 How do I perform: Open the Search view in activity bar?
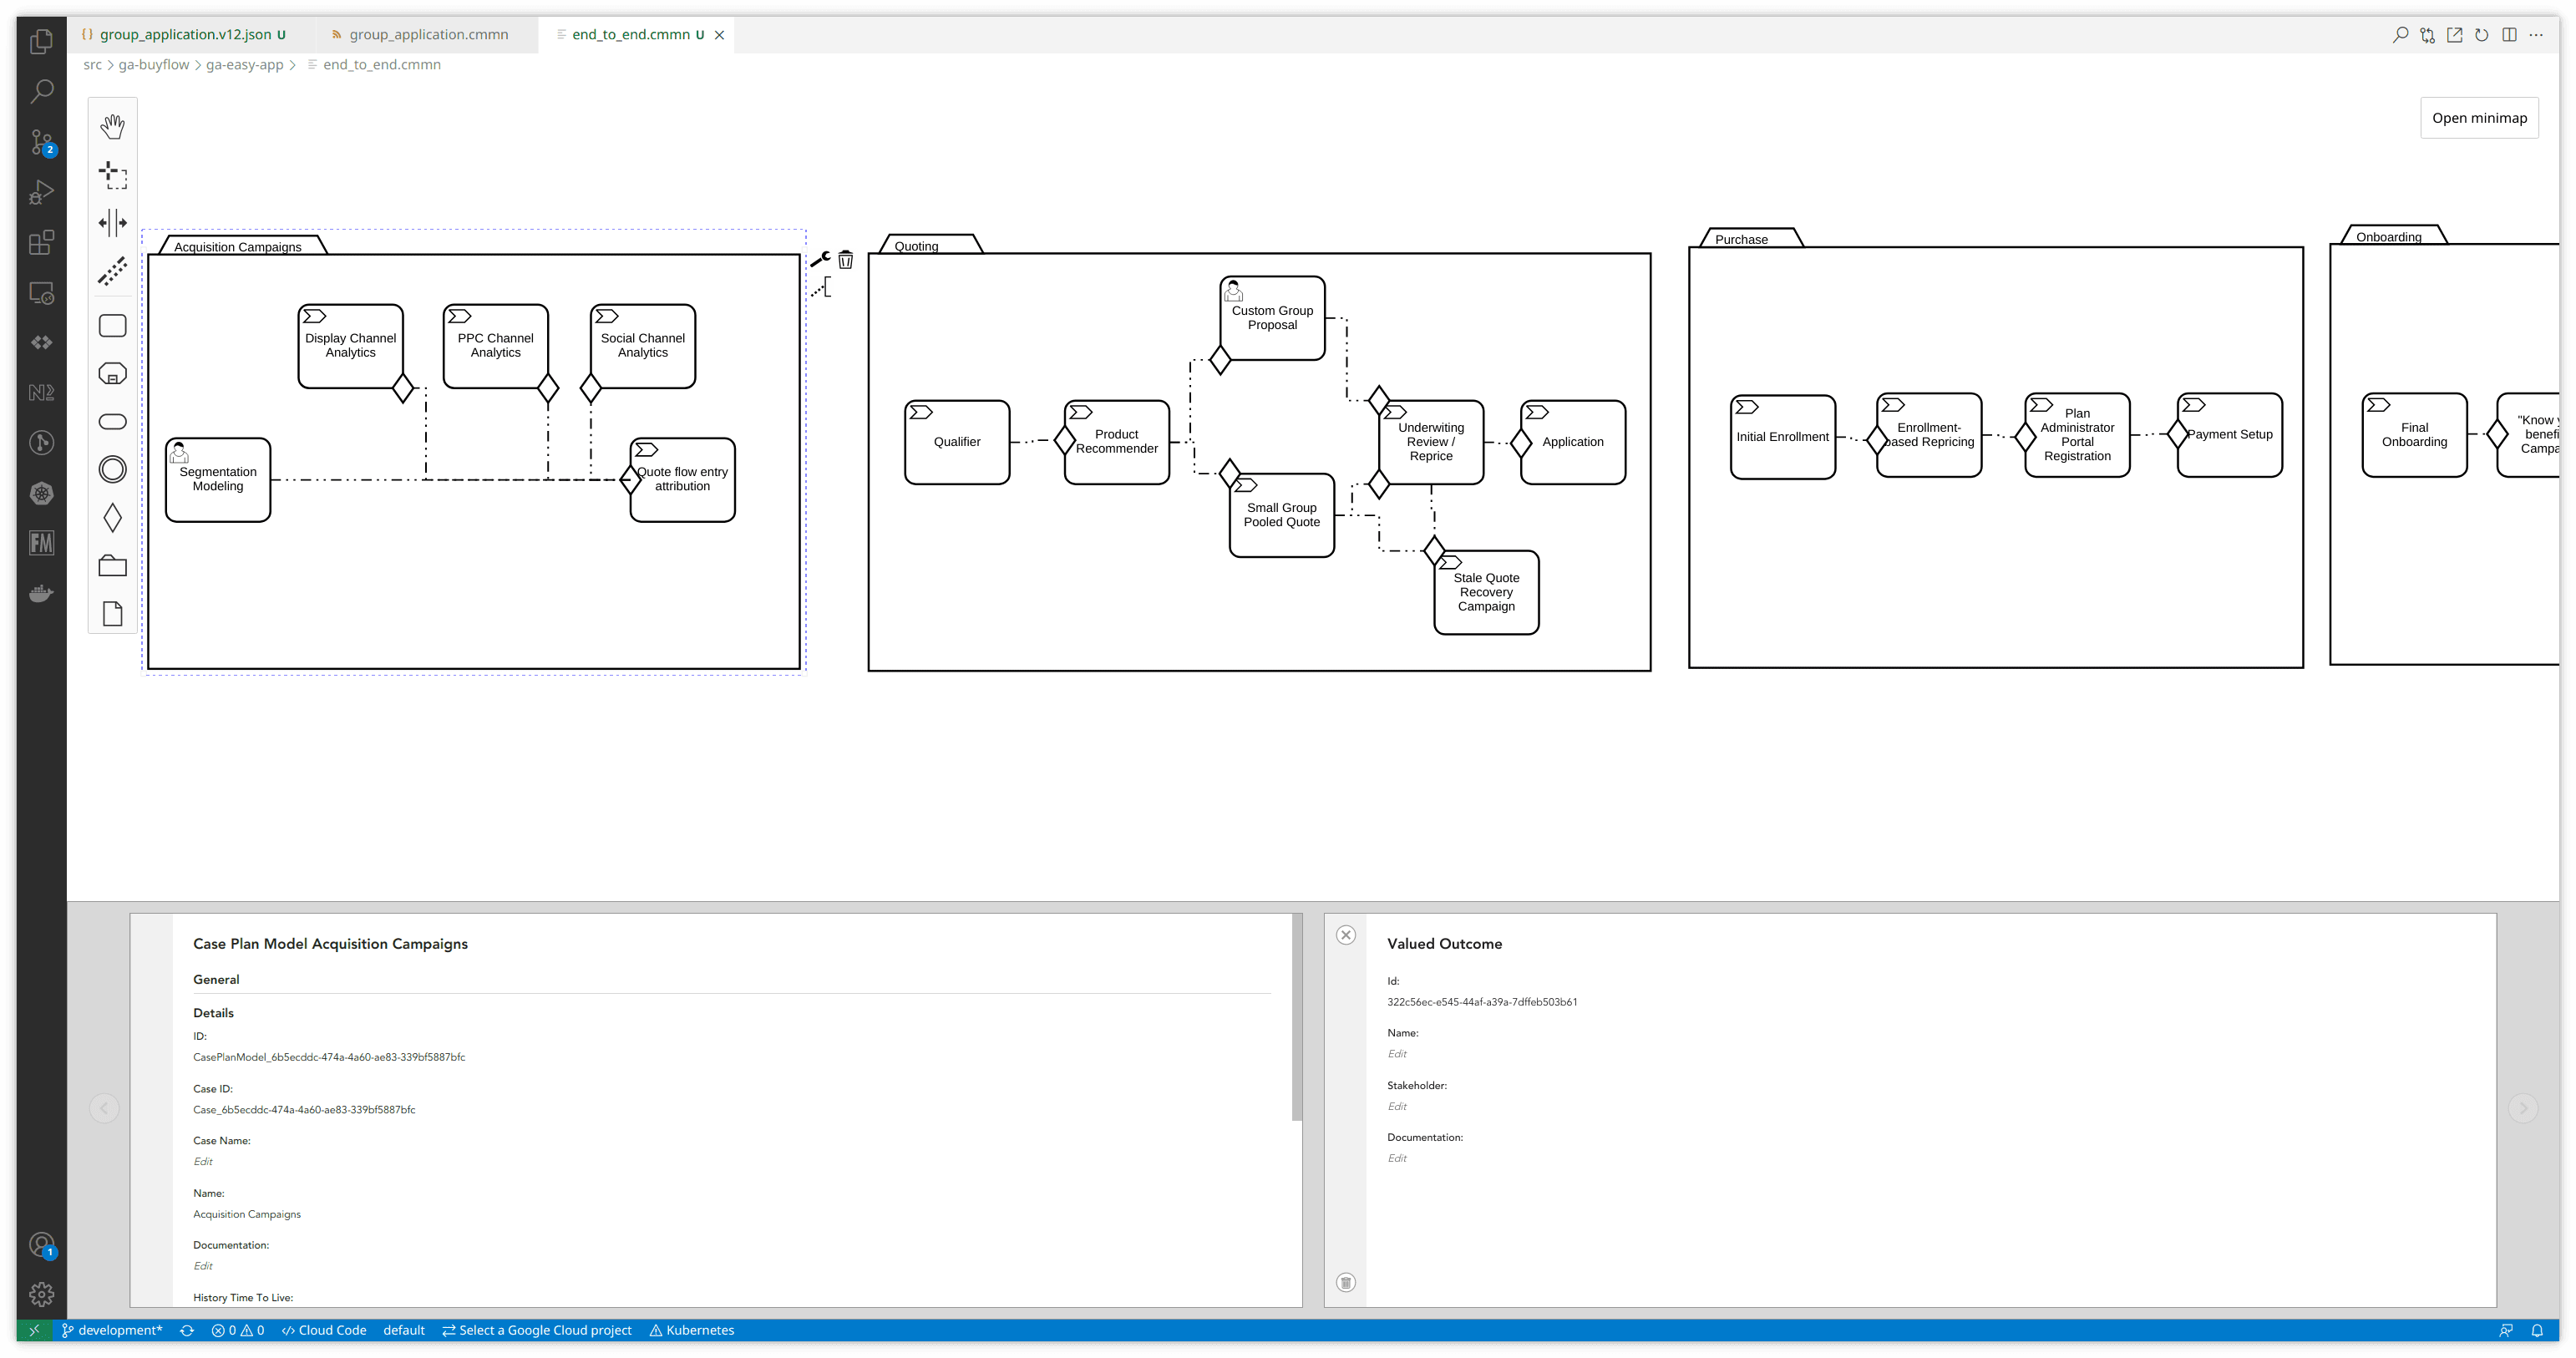point(41,91)
